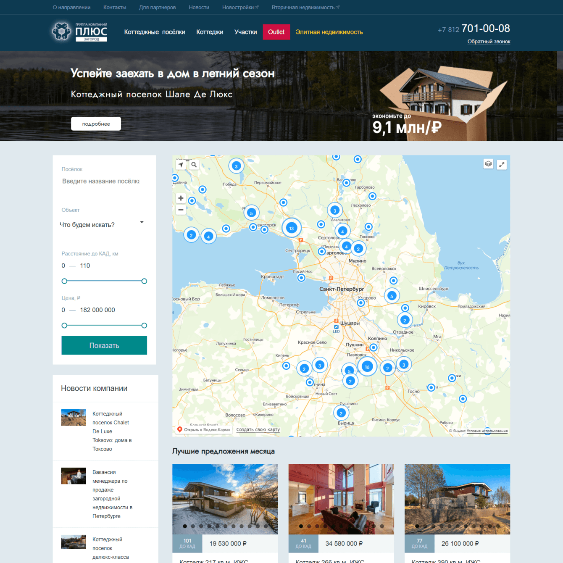Select the cluster 2 near Отрадное
This screenshot has width=563, height=563.
pos(405,320)
